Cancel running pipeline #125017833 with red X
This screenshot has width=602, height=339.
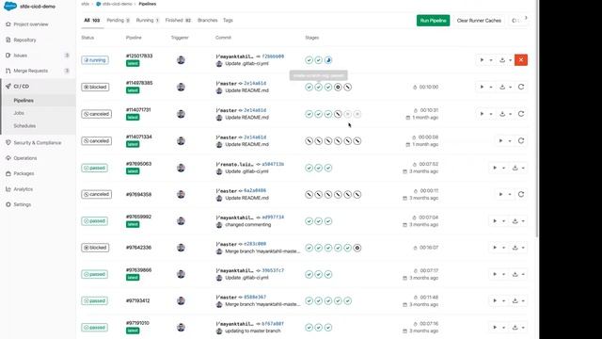click(521, 60)
